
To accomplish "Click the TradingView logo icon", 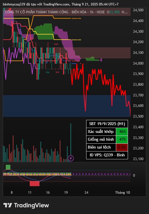I will point(8,205).
